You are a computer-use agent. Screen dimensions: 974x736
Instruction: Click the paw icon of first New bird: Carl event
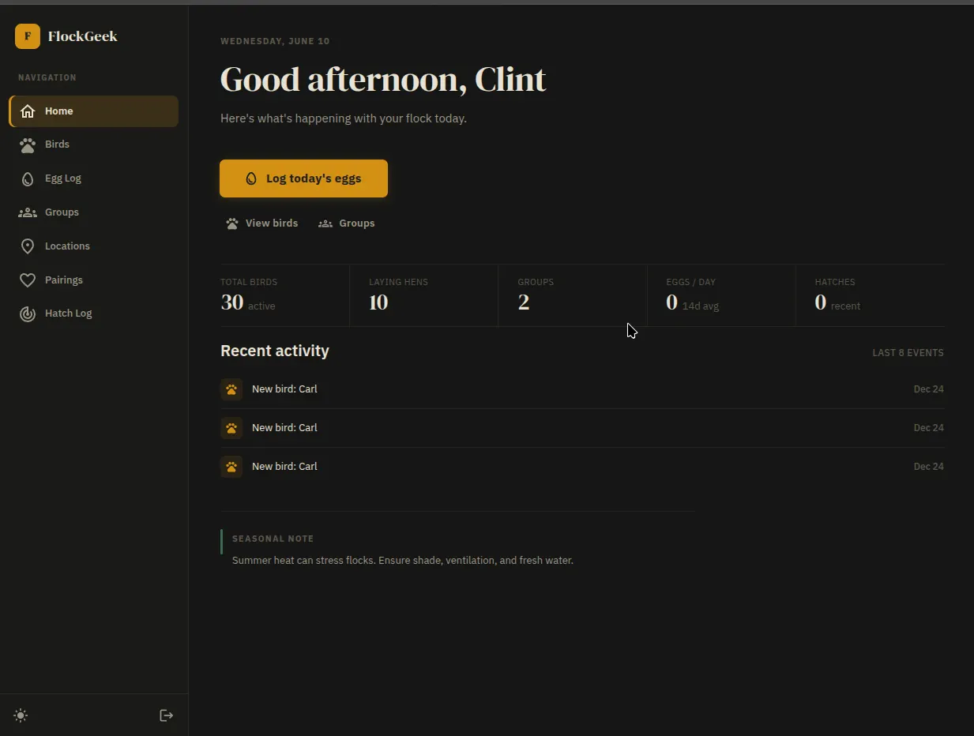(x=231, y=389)
